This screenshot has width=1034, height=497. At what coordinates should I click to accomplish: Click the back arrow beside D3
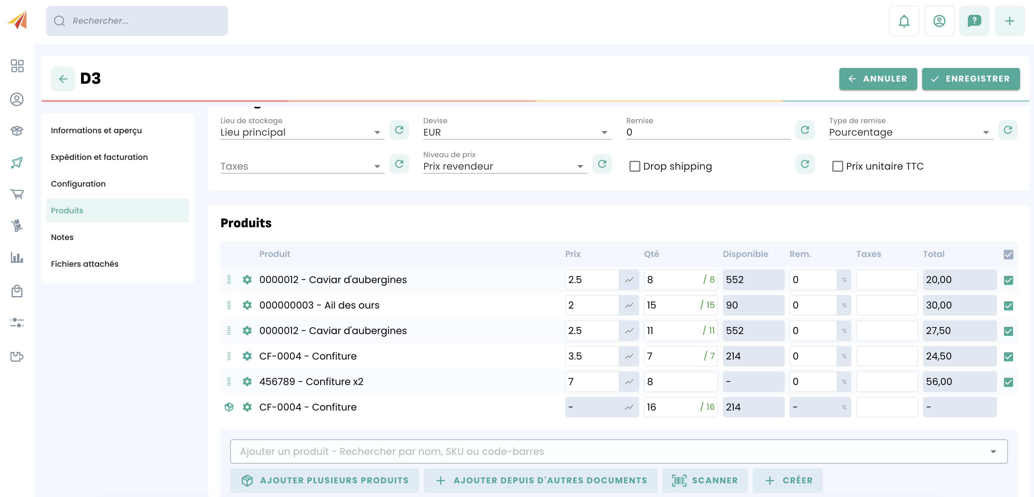(x=63, y=79)
